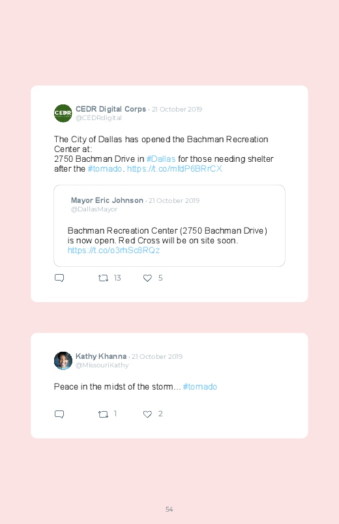Open #tornado hashtag in Kathy's tweet

pyautogui.click(x=199, y=387)
